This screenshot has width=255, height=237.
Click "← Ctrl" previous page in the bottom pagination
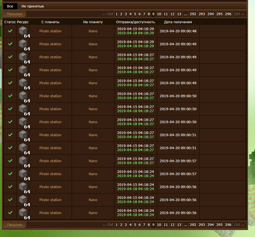pos(108,225)
